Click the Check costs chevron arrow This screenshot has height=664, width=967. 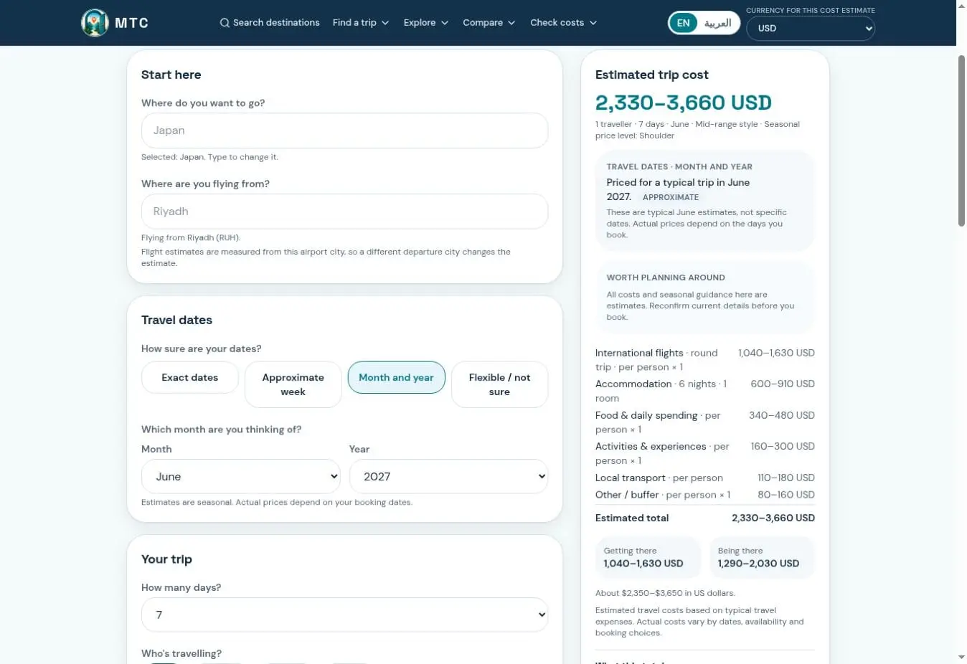click(x=593, y=23)
